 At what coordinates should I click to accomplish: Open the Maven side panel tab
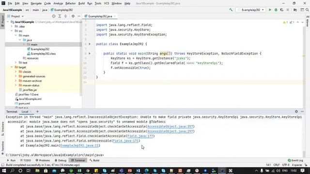click(308, 21)
